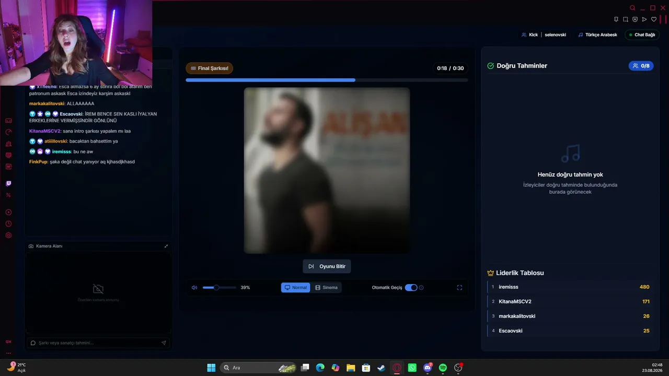Enter fullscreen with the corner brackets icon
The image size is (669, 376).
459,287
